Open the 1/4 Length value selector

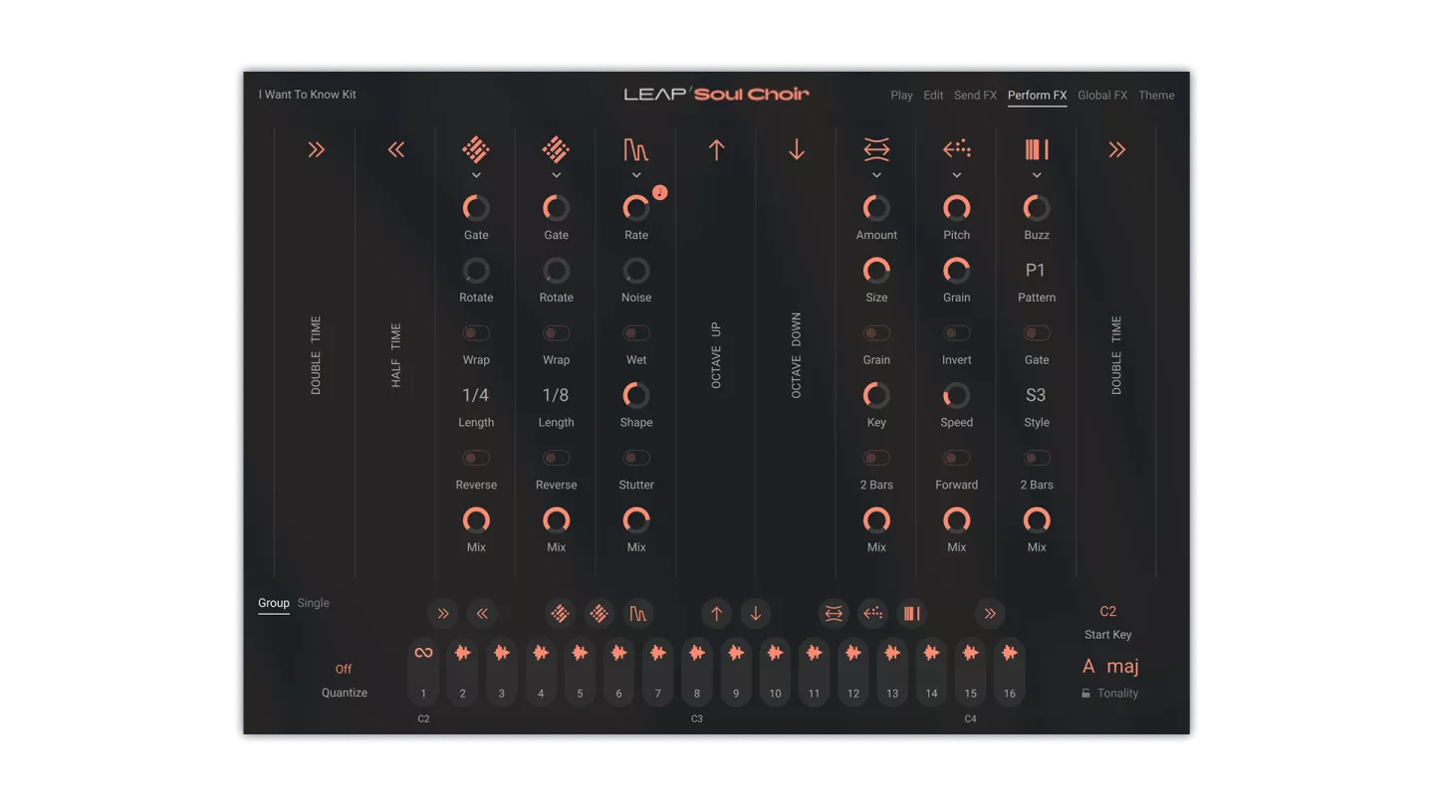[x=476, y=395]
